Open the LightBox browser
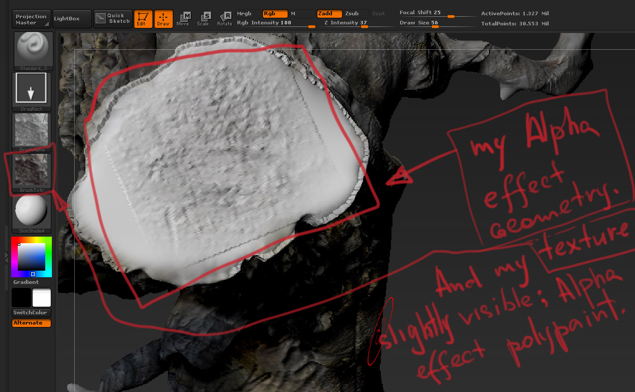Image resolution: width=635 pixels, height=392 pixels. click(x=72, y=19)
